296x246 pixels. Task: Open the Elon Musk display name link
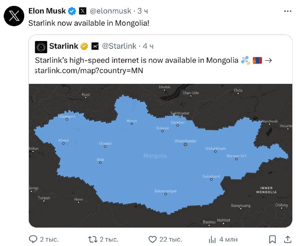tap(47, 11)
